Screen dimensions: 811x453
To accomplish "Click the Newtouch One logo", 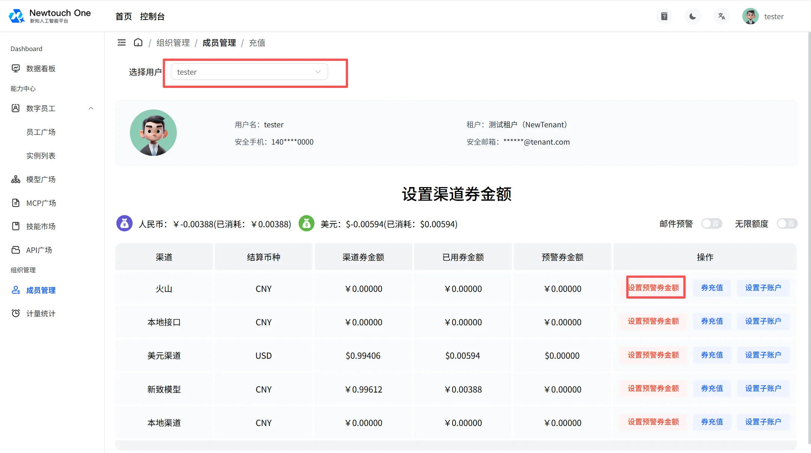I will 50,16.
